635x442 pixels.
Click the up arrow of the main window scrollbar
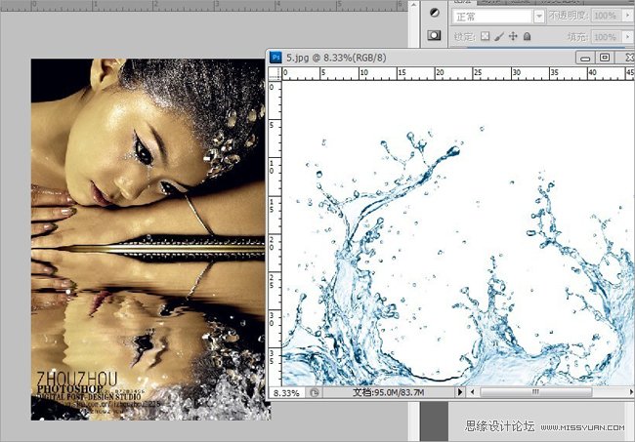coord(413,5)
